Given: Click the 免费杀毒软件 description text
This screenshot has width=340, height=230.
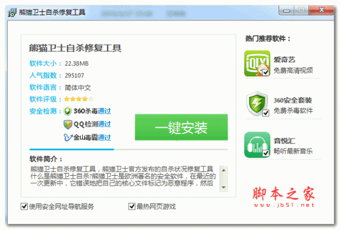Looking at the screenshot, I should tap(293, 111).
